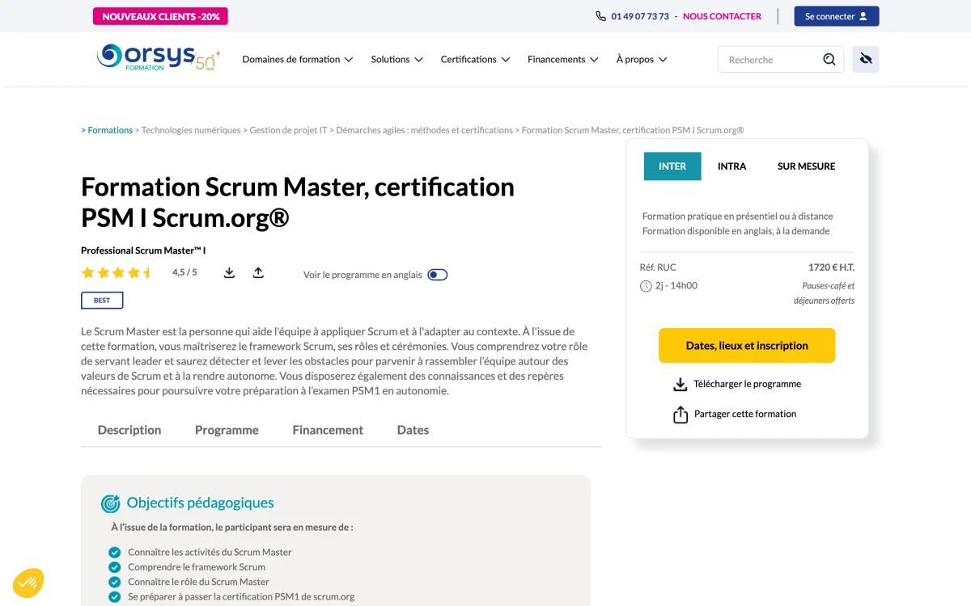Viewport: 971px width, 606px height.
Task: Click the download icon beside Télécharger le programme
Action: point(680,385)
